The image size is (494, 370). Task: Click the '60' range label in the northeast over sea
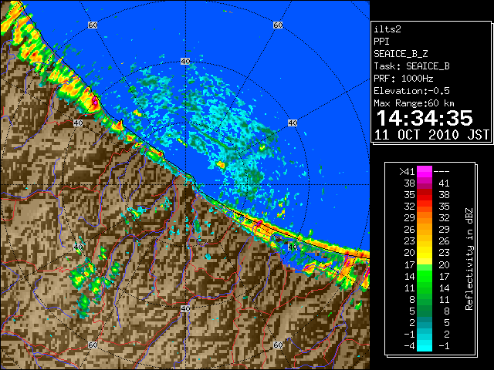(x=278, y=25)
